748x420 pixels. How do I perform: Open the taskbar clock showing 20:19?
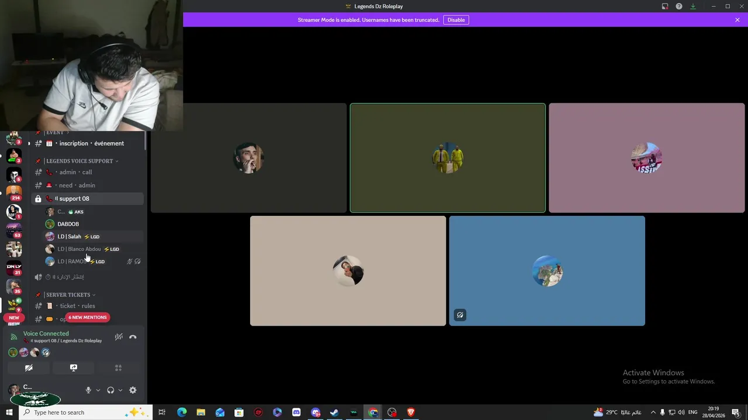pyautogui.click(x=714, y=412)
